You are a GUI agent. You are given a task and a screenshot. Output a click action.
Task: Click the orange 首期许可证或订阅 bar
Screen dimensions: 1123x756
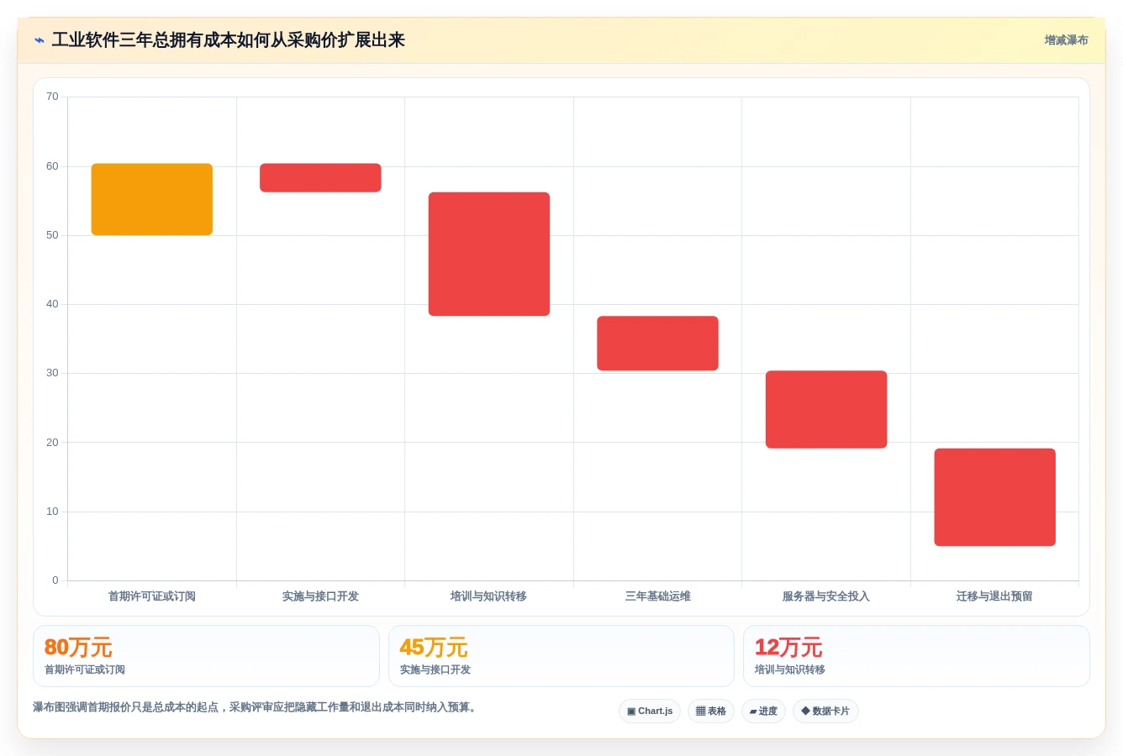pos(152,199)
